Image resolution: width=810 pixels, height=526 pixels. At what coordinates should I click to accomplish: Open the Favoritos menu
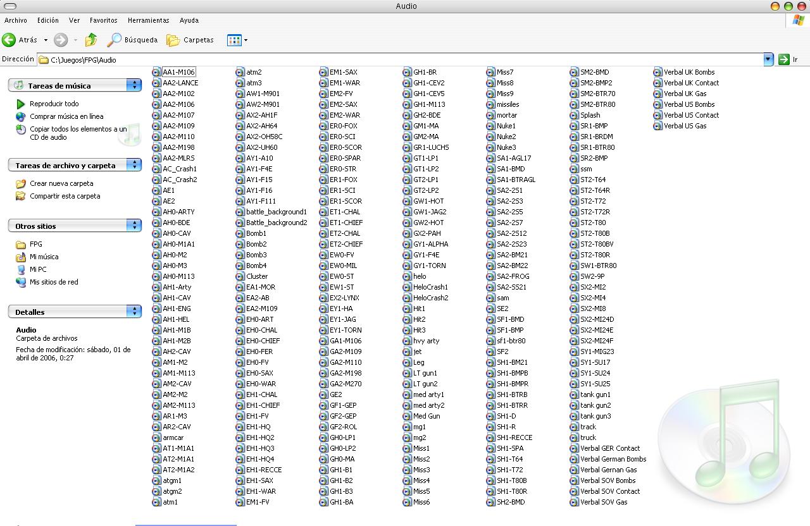tap(103, 20)
